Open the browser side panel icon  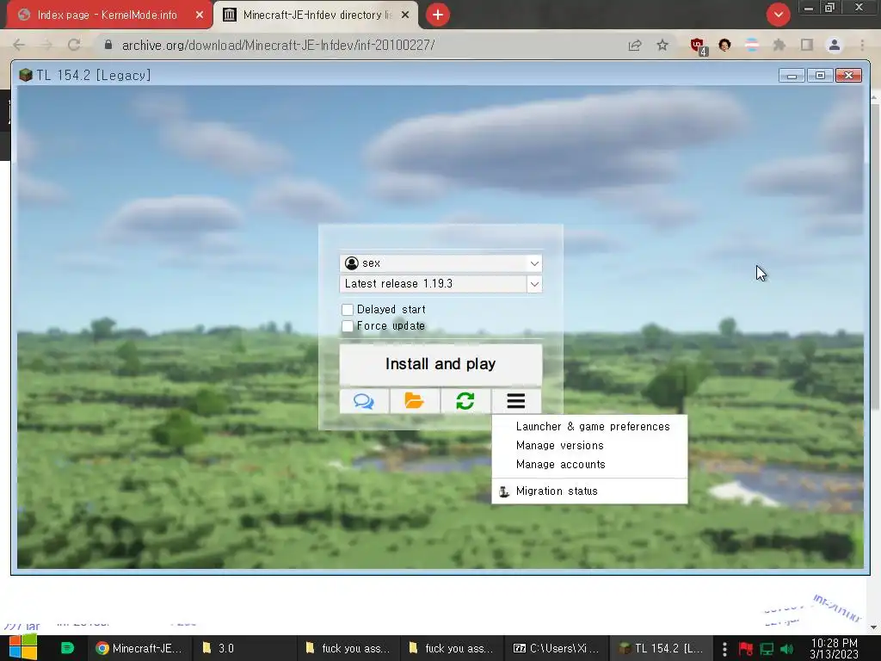click(x=807, y=45)
